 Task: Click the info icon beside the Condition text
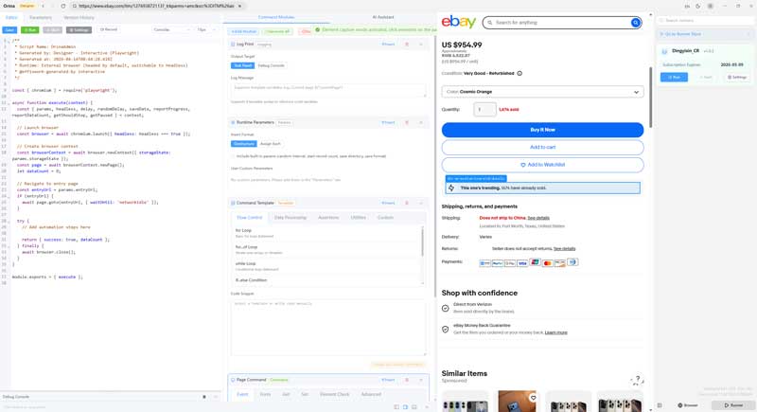pos(519,73)
